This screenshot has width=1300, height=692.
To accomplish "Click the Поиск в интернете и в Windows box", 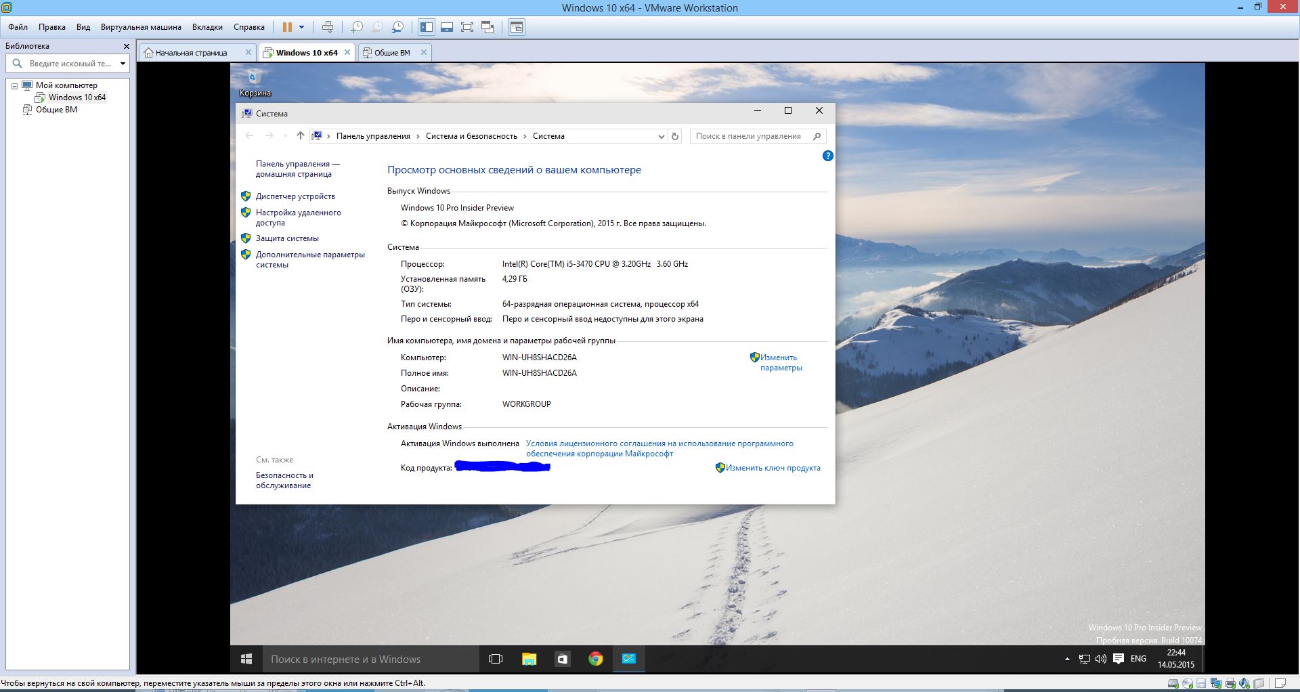I will (x=371, y=659).
